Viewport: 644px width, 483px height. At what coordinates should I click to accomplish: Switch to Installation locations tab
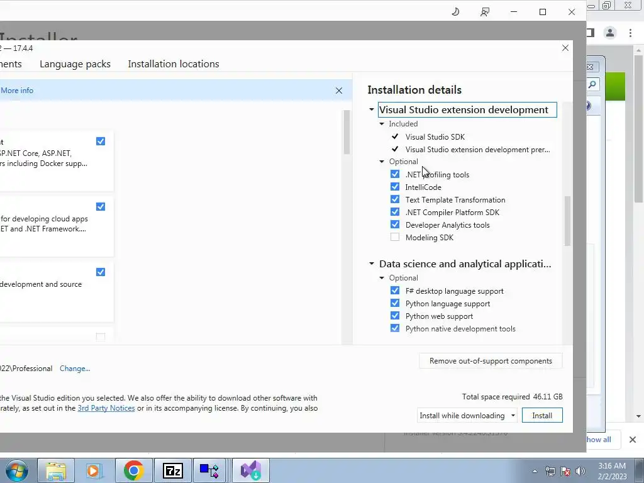tap(174, 64)
